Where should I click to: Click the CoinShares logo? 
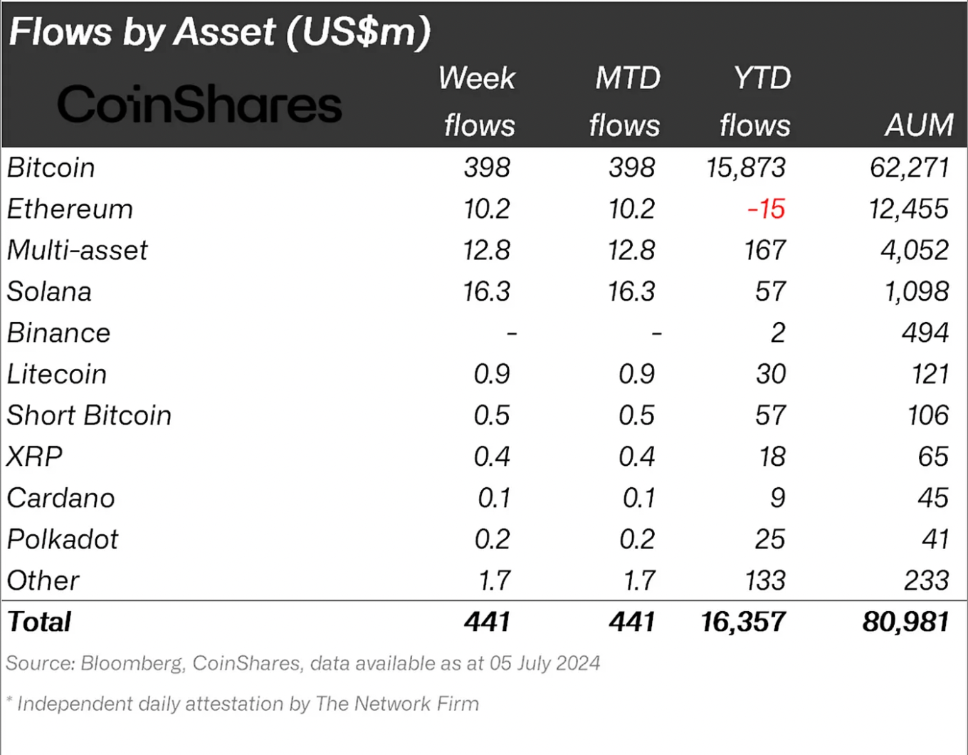click(x=199, y=104)
